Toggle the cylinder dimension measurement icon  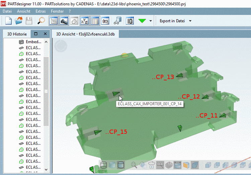point(177,165)
